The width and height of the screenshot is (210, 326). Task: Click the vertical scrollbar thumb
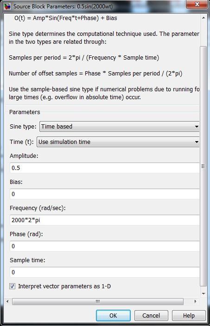point(204,166)
